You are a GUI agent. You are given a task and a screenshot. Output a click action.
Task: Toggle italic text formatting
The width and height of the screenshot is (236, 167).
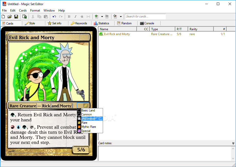point(75,17)
